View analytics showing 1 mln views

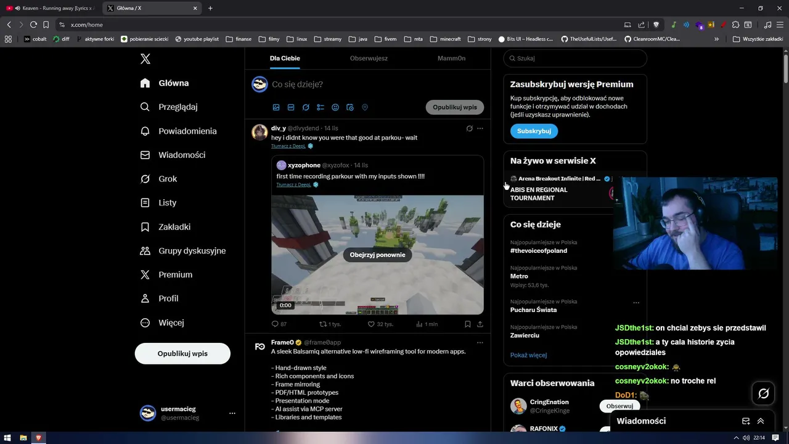(427, 324)
